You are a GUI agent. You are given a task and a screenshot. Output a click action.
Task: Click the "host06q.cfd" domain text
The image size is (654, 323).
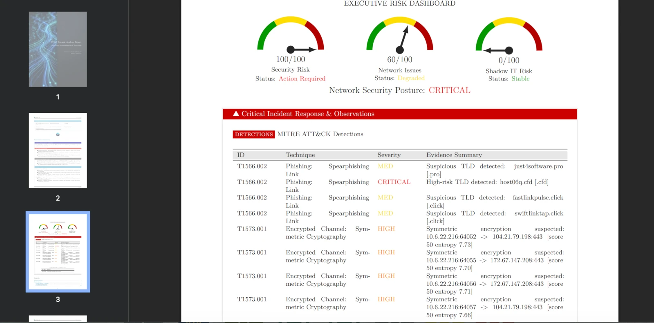pyautogui.click(x=516, y=182)
